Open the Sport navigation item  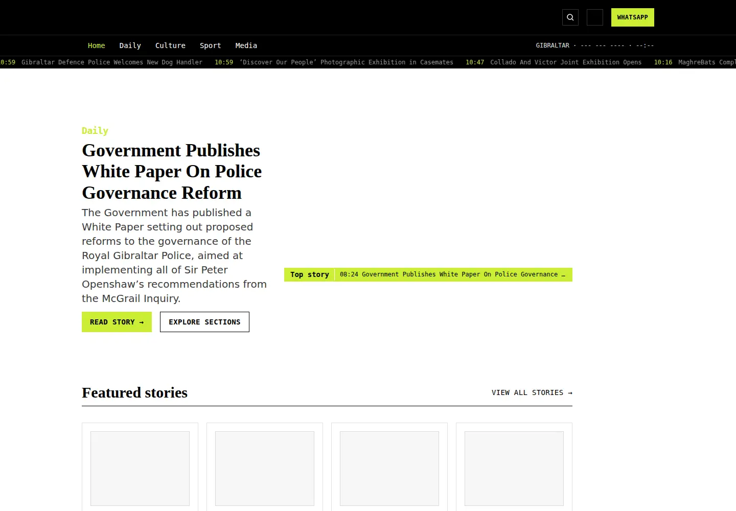(210, 45)
